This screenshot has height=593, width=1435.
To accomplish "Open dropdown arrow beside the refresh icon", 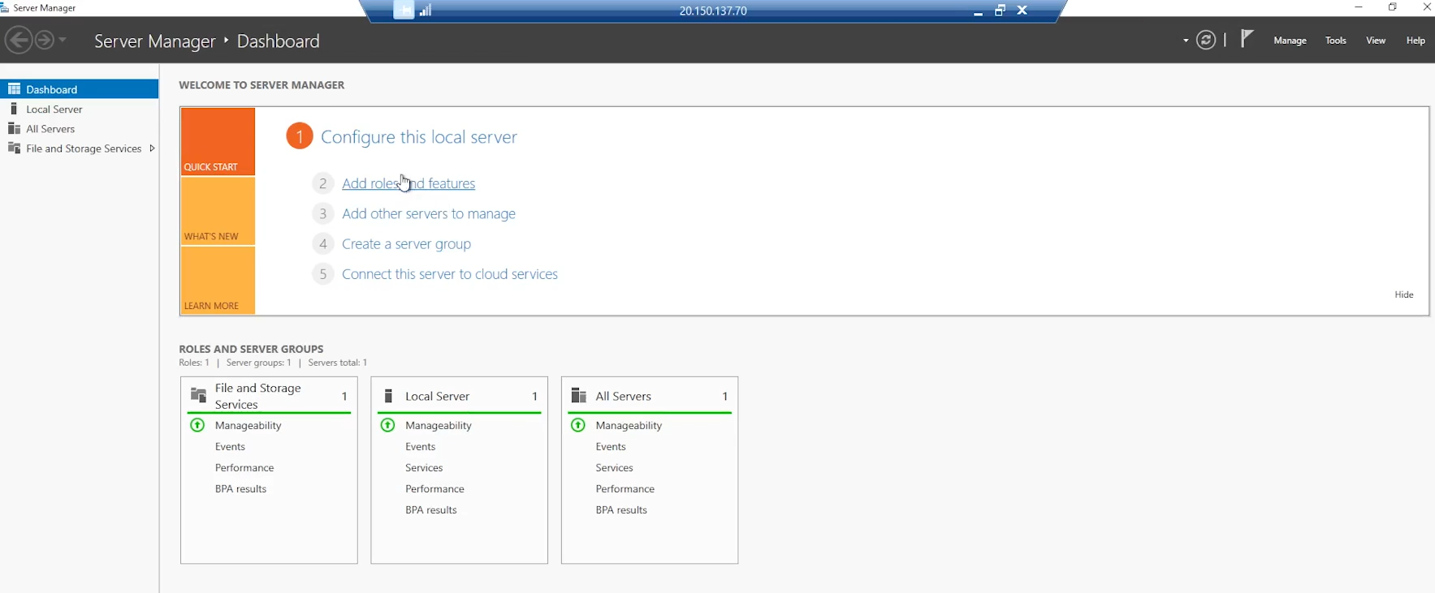I will 1186,41.
